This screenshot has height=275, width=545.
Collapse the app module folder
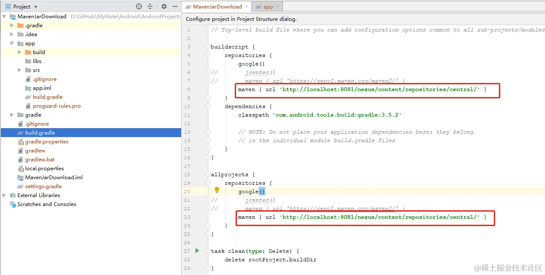[x=12, y=43]
